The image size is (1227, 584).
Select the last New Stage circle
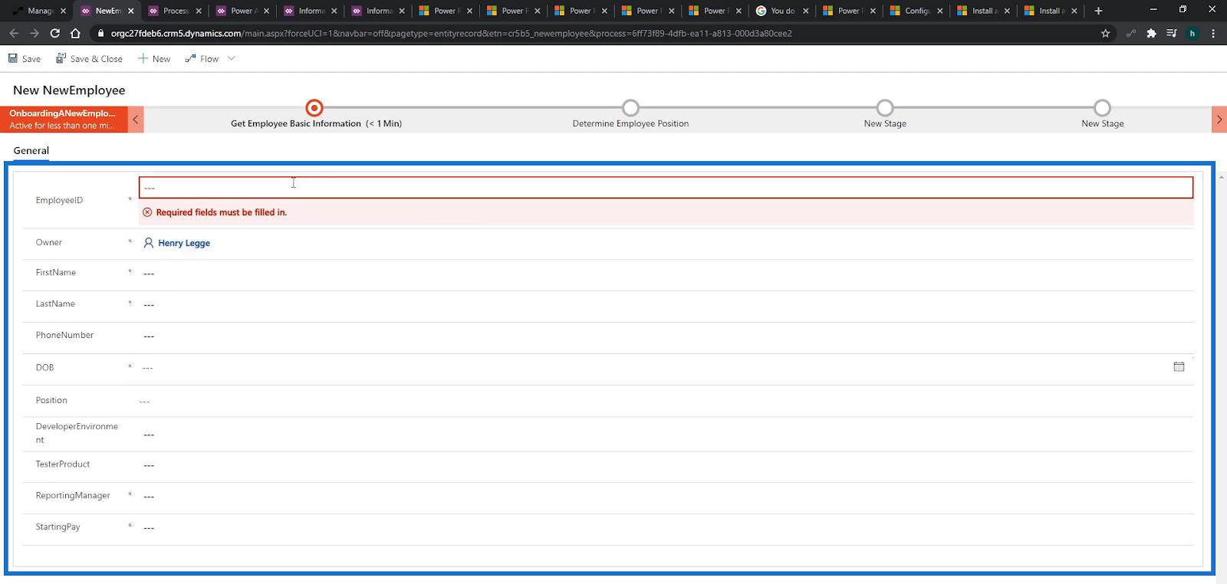click(1102, 108)
